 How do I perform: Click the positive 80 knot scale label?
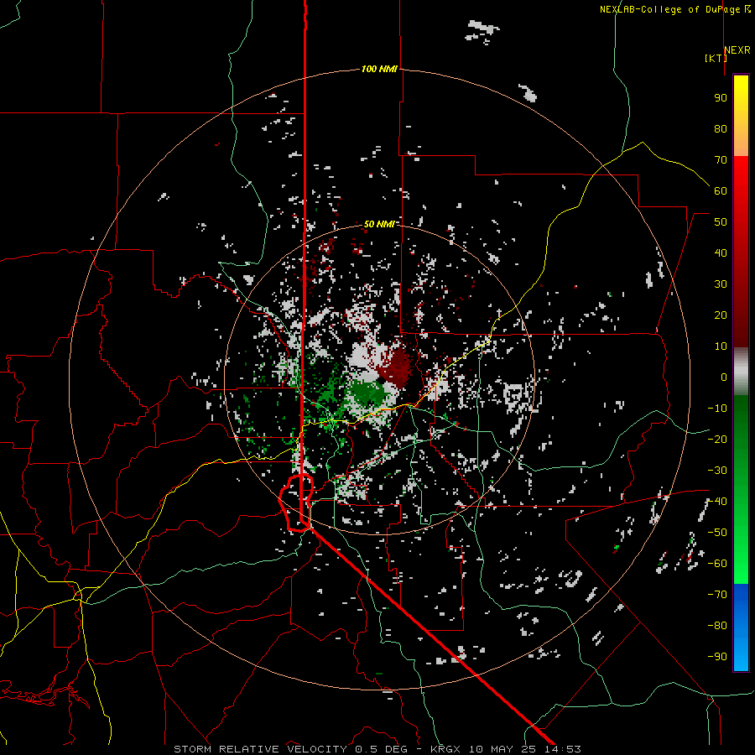(x=721, y=128)
